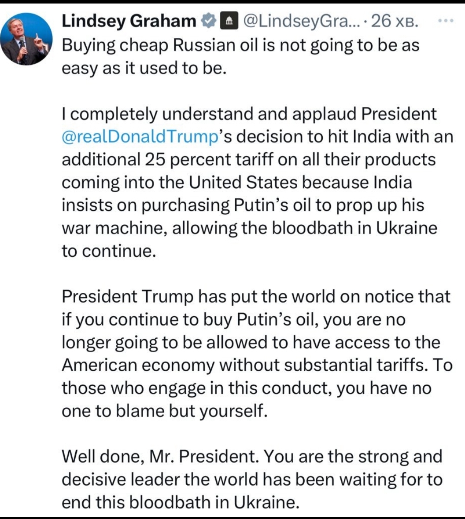Click the line 'war machine, allowing the bloodbath in Ukraine'
This screenshot has height=519, width=465.
[x=250, y=228]
